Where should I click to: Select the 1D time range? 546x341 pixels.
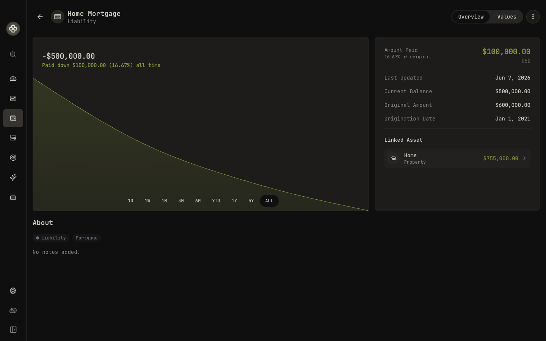[130, 201]
